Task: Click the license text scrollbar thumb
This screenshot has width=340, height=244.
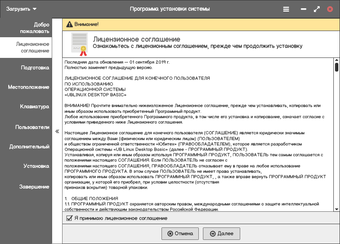Action: [x=337, y=67]
